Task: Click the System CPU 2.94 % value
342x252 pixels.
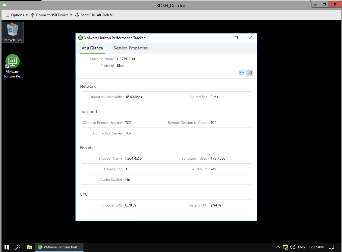Action: click(216, 205)
